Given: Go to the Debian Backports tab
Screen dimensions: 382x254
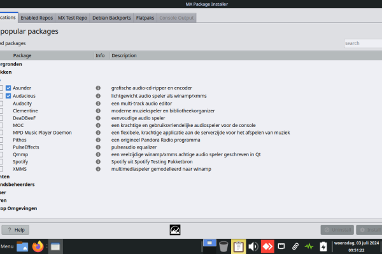Looking at the screenshot, I should click(x=111, y=18).
